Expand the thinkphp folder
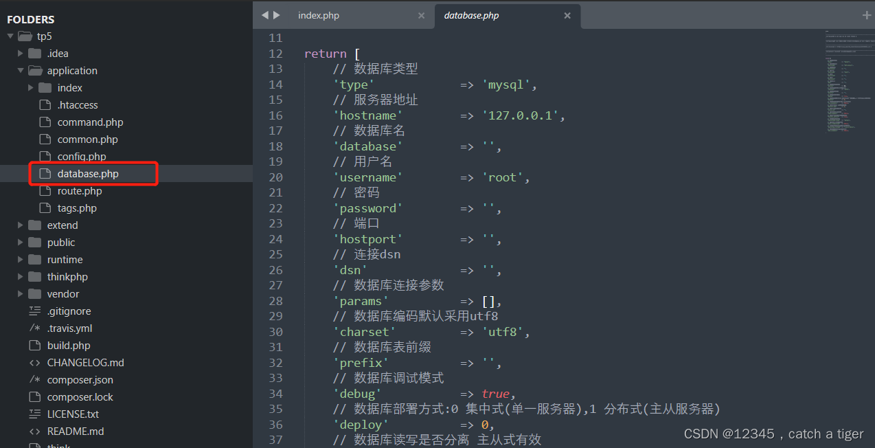875x448 pixels. (20, 276)
